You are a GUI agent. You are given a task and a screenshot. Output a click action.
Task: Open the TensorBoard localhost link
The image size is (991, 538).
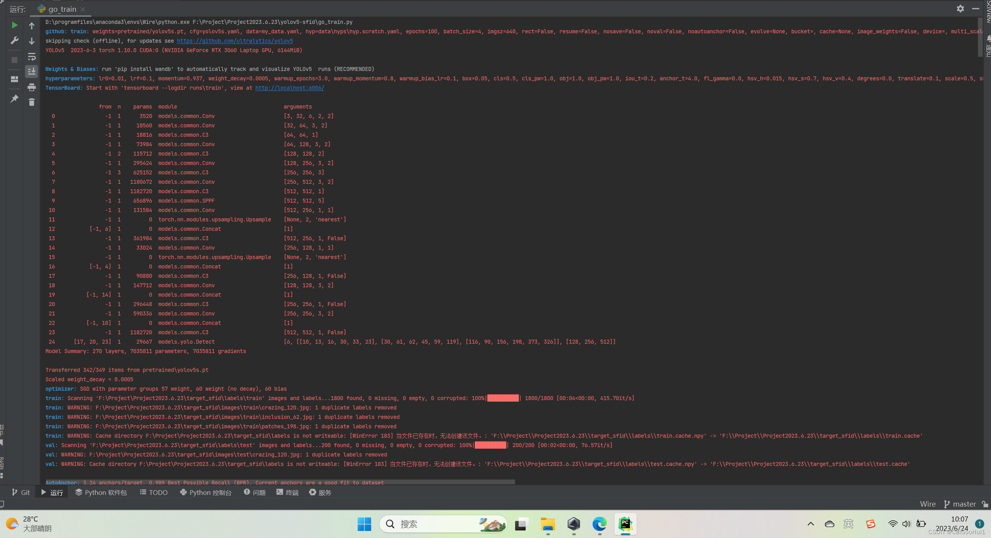[289, 88]
